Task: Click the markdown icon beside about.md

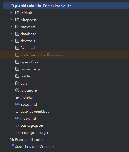Action: (x=17, y=104)
